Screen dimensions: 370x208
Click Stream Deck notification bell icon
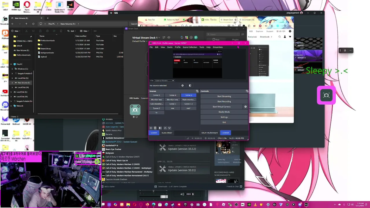[182, 38]
